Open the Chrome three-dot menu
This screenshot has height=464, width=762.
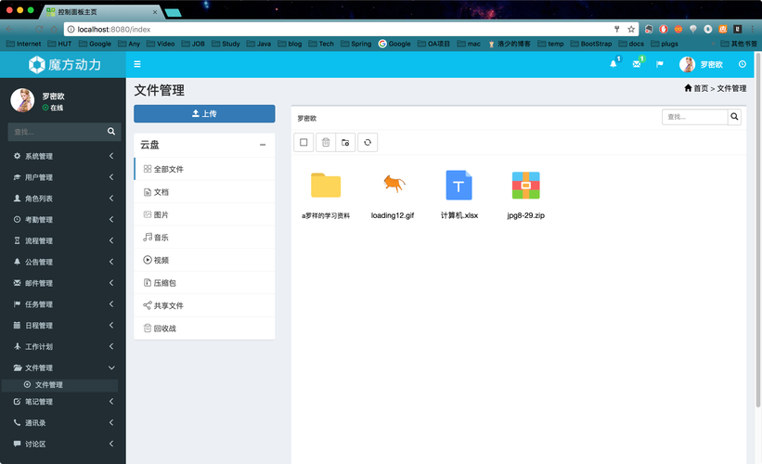[x=753, y=29]
